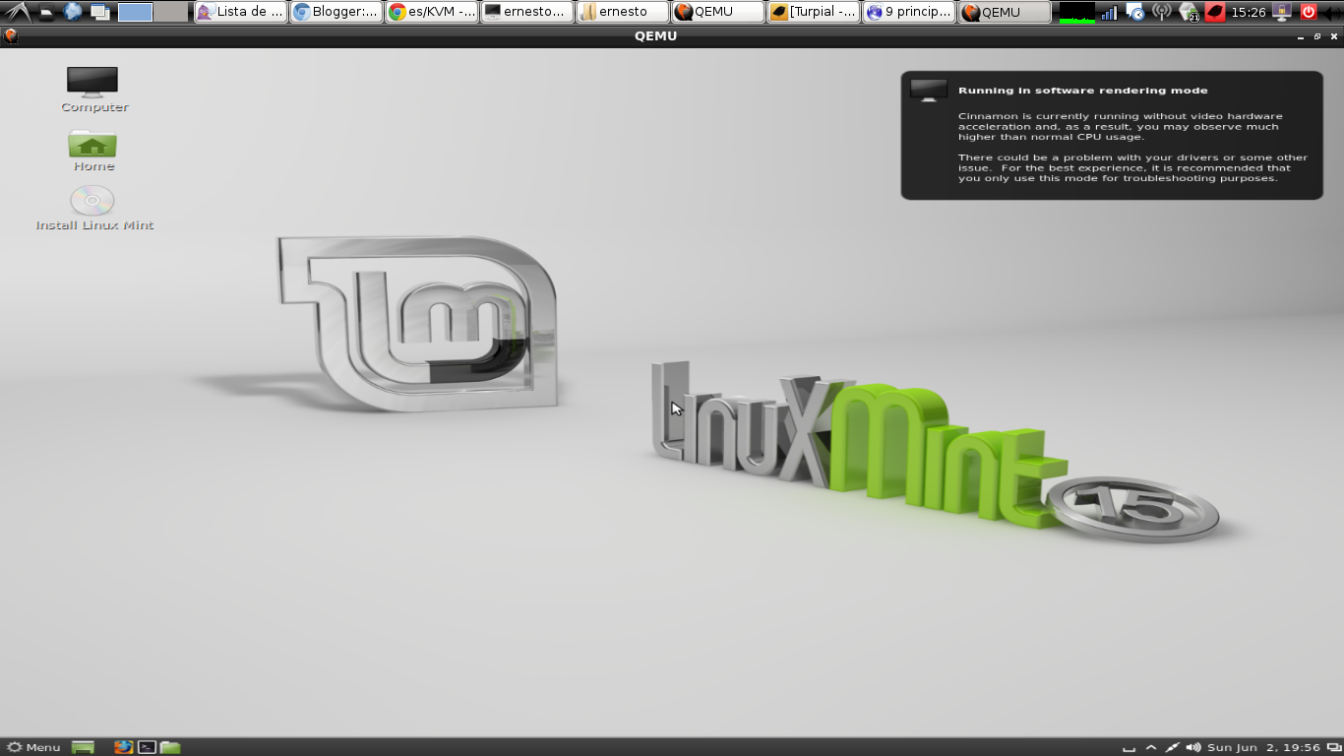This screenshot has height=756, width=1344.
Task: Open the host wireless network indicator
Action: point(1161,12)
